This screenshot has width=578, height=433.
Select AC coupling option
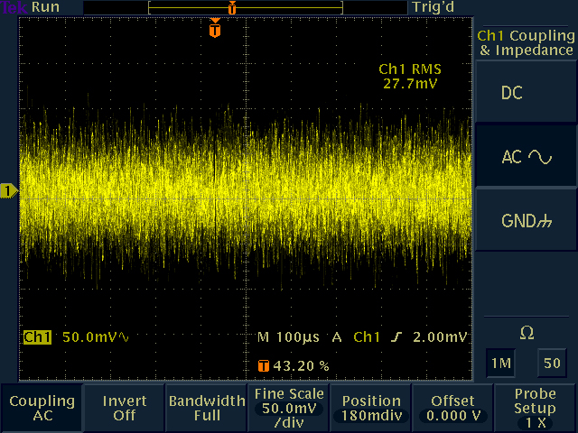(526, 156)
